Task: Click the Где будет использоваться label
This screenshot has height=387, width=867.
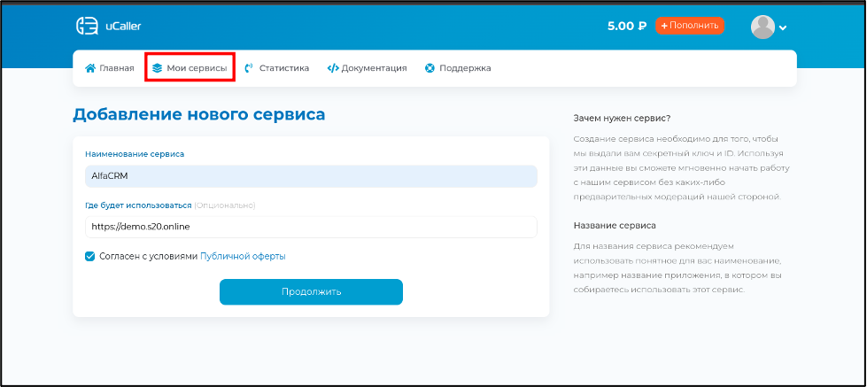Action: pyautogui.click(x=138, y=205)
